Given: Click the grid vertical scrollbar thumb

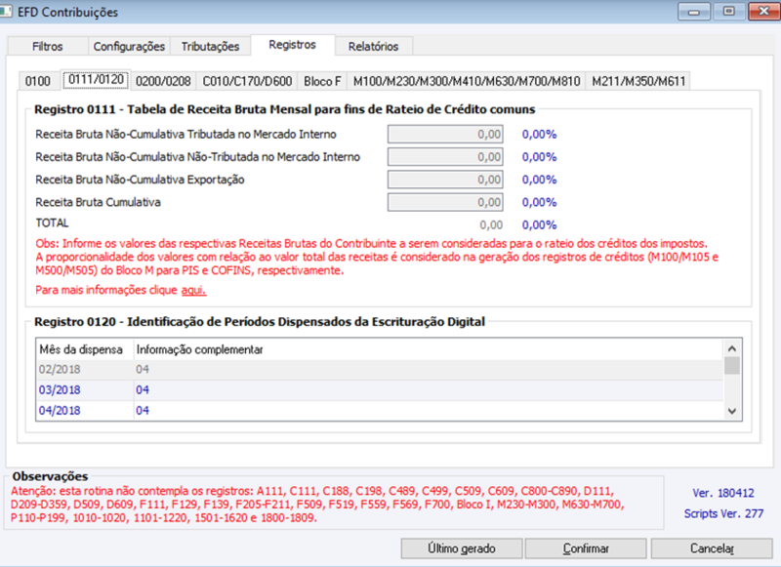Looking at the screenshot, I should (x=731, y=365).
